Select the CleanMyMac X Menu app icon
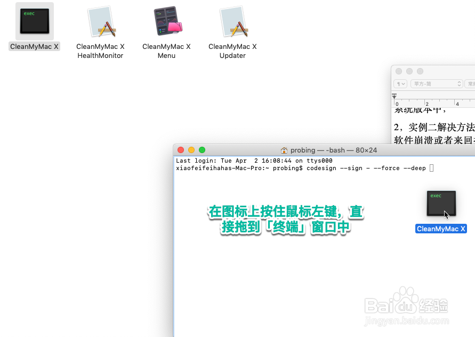Screen dimensions: 475x337 168,21
